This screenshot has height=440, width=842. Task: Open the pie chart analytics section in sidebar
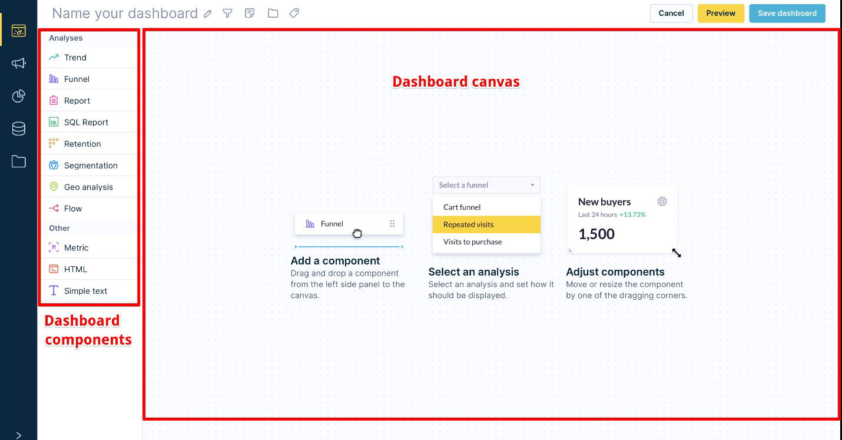18,96
